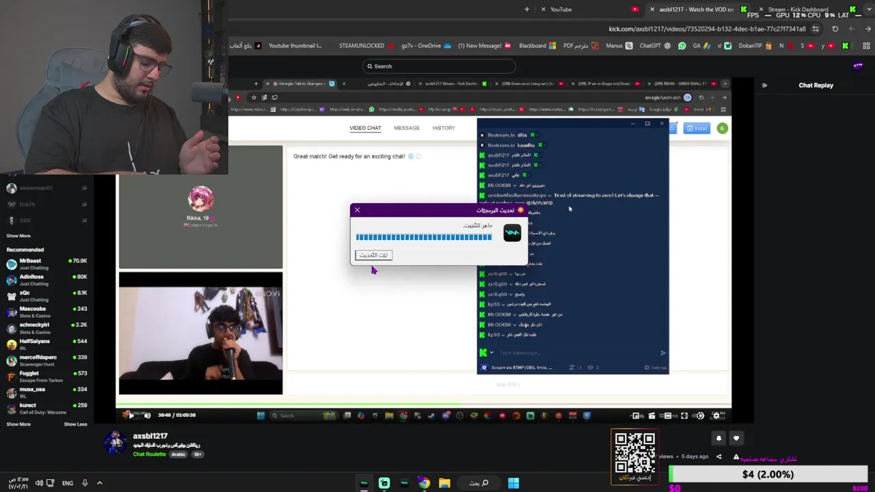Viewport: 875px width, 492px height.
Task: Mute the VOD player volume
Action: point(147,415)
